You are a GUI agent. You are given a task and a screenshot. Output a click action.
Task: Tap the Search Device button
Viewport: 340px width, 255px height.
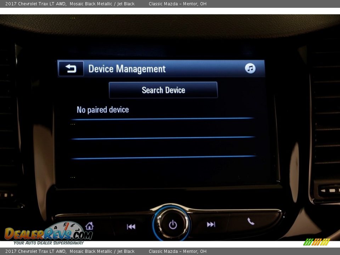coord(163,90)
